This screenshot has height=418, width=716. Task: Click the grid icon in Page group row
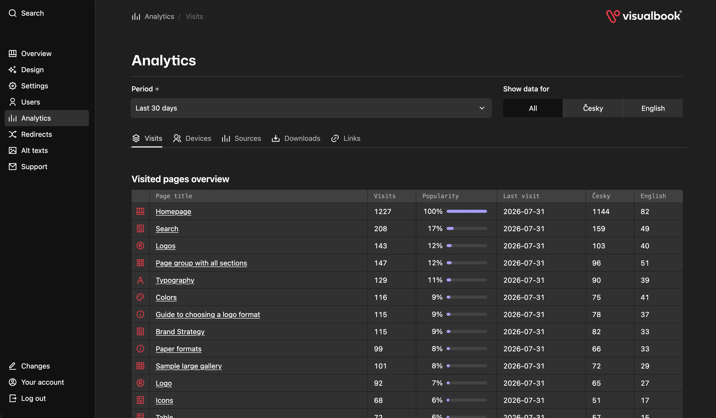click(140, 263)
